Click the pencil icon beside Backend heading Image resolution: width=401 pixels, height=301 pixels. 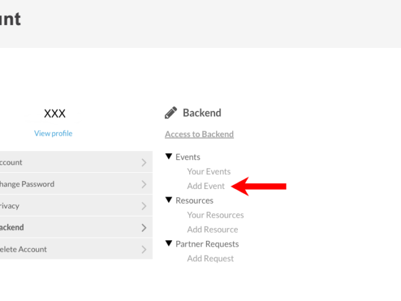[171, 113]
